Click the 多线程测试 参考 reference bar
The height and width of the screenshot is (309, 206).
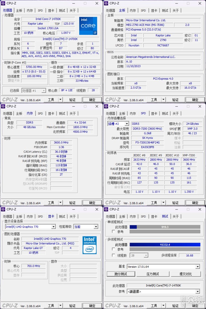point(165,249)
